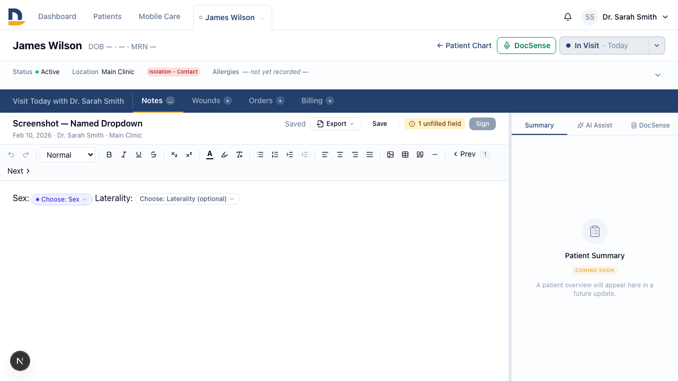Apply subscript formatting
This screenshot has width=678, height=381.
(x=174, y=155)
